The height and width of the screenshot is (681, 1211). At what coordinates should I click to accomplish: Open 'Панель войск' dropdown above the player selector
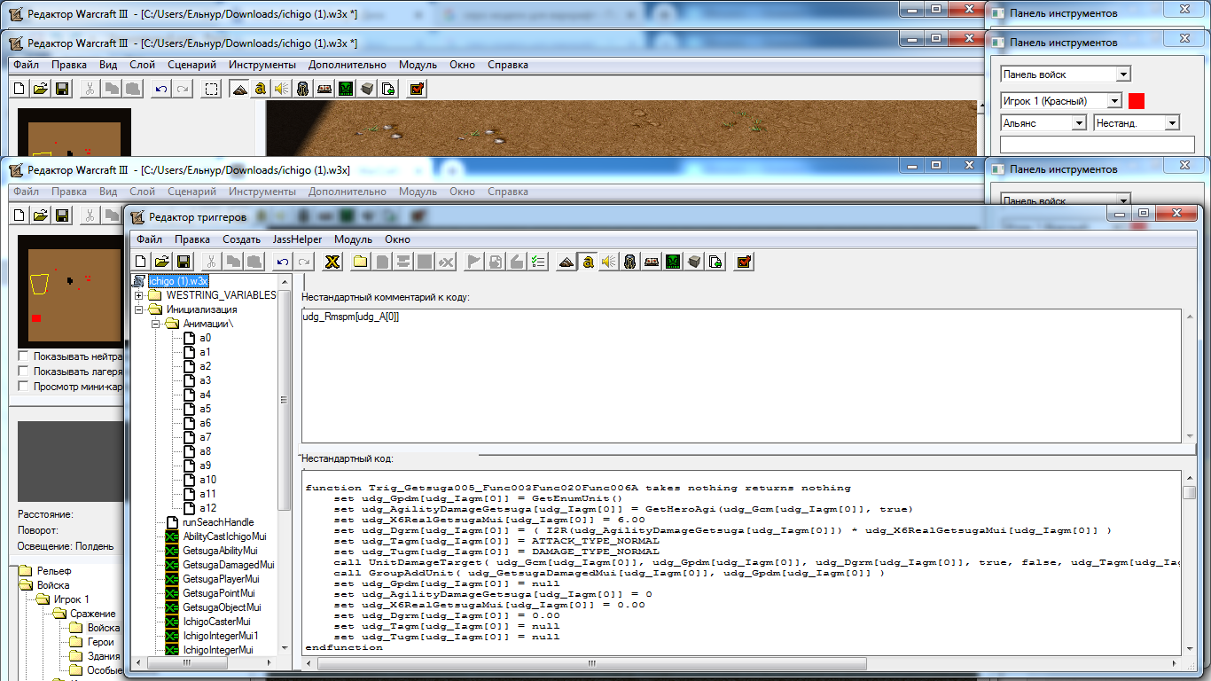tap(1066, 74)
